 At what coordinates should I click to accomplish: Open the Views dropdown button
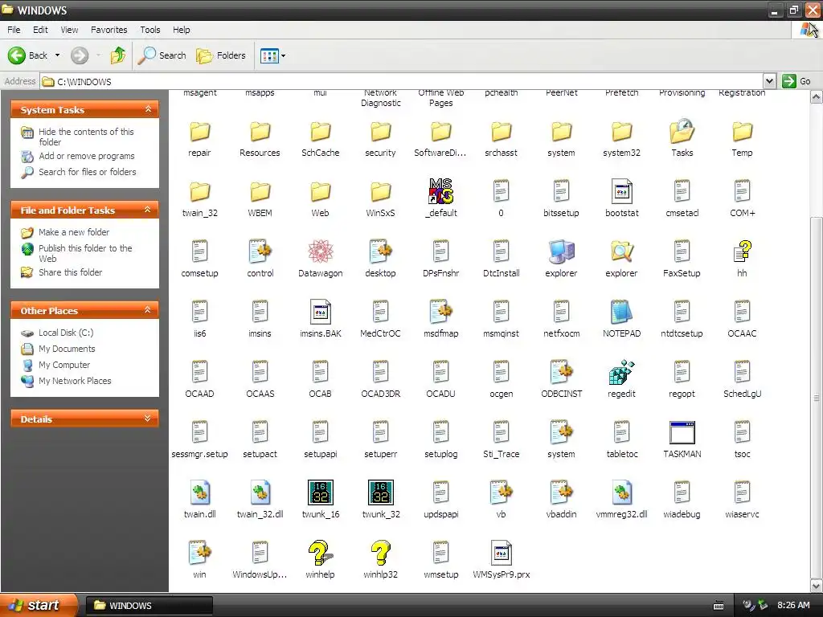273,55
